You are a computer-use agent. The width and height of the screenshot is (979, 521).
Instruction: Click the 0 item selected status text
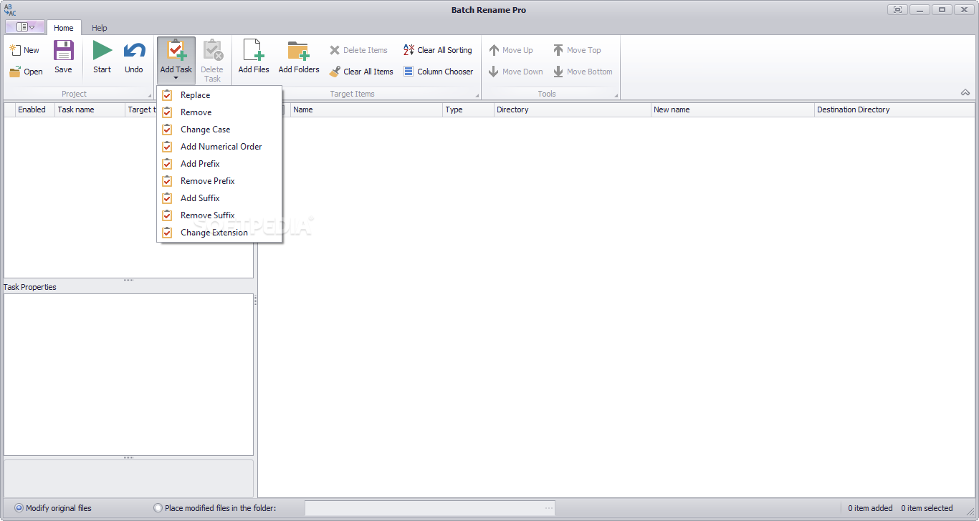[927, 508]
